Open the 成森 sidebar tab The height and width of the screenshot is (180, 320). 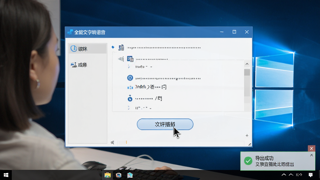[x=87, y=65]
